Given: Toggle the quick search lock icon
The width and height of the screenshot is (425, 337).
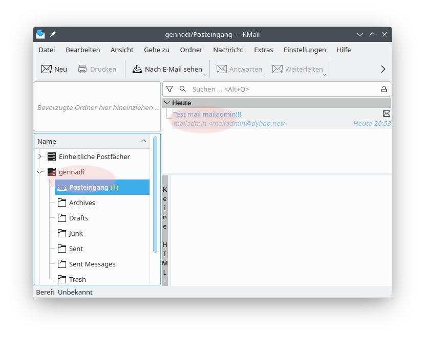Looking at the screenshot, I should point(384,89).
